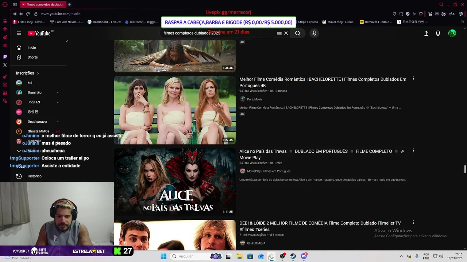
Task: Open the MoviePlay - Filmes em Português channel
Action: 269,171
